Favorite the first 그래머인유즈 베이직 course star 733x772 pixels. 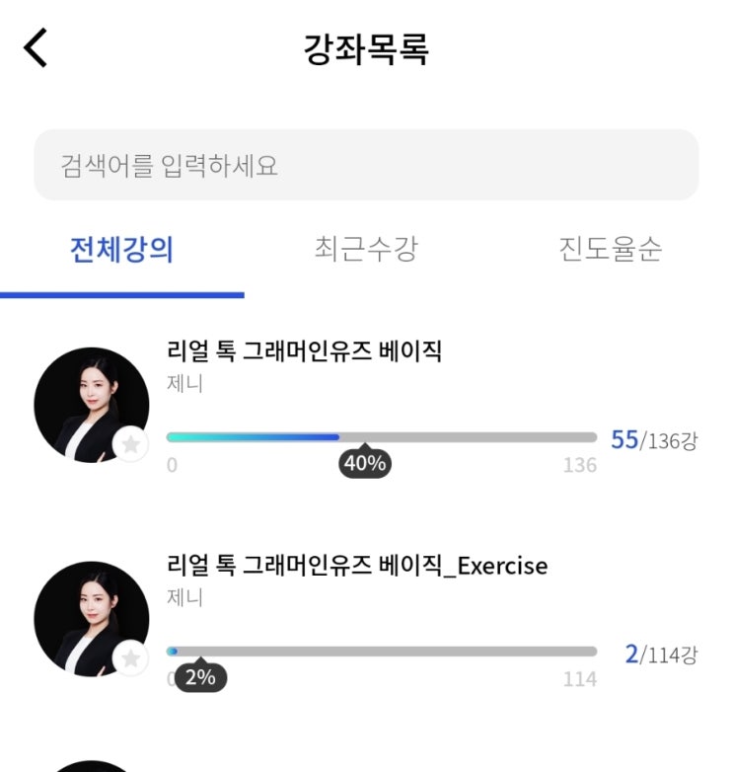click(131, 445)
